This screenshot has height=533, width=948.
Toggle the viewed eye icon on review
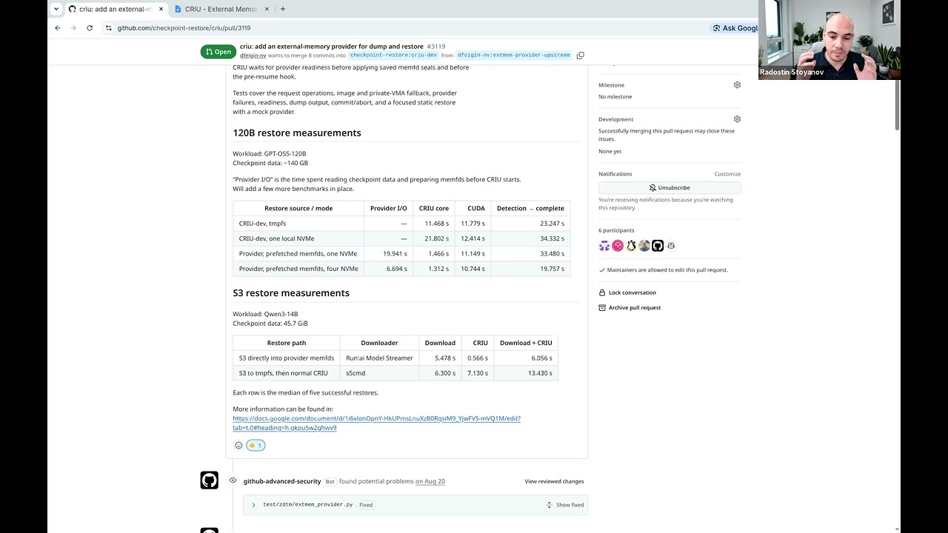(x=233, y=480)
